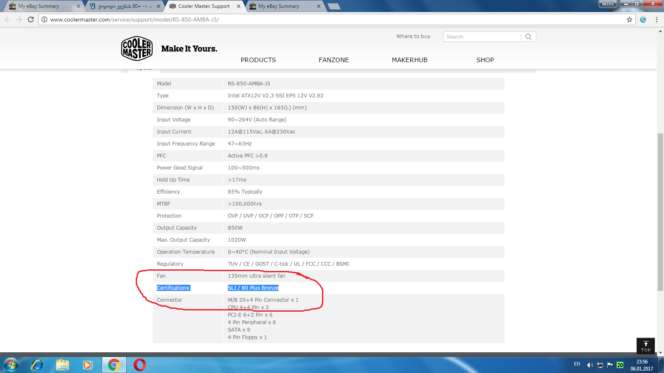Open the Windows Start button
This screenshot has height=373, width=664.
(11, 365)
